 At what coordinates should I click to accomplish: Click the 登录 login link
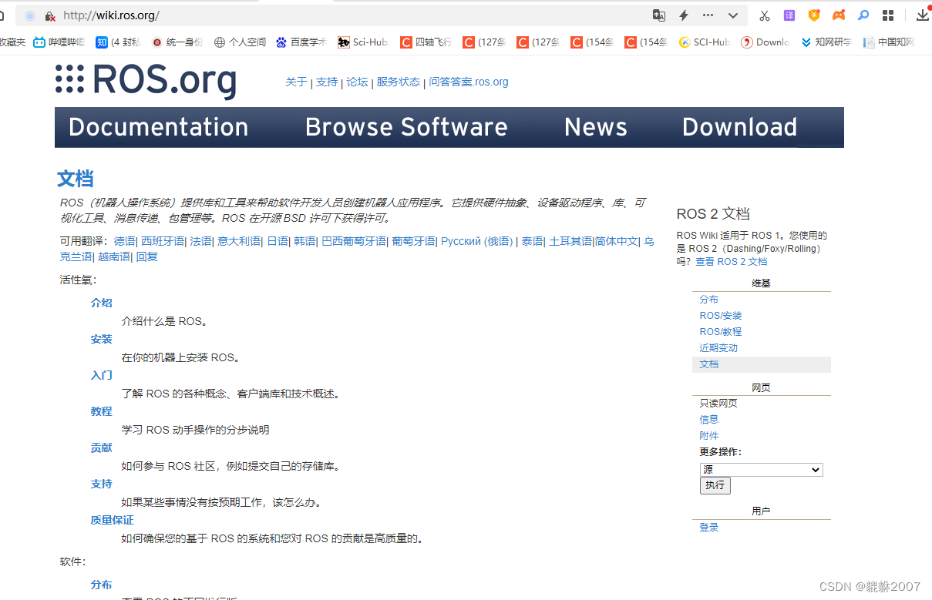[x=708, y=527]
